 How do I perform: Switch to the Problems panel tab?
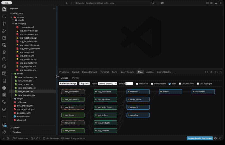pos(64,72)
